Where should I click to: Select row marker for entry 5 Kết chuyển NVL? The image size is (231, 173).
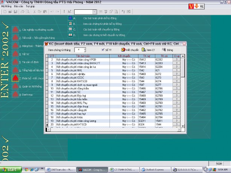coord(47,70)
